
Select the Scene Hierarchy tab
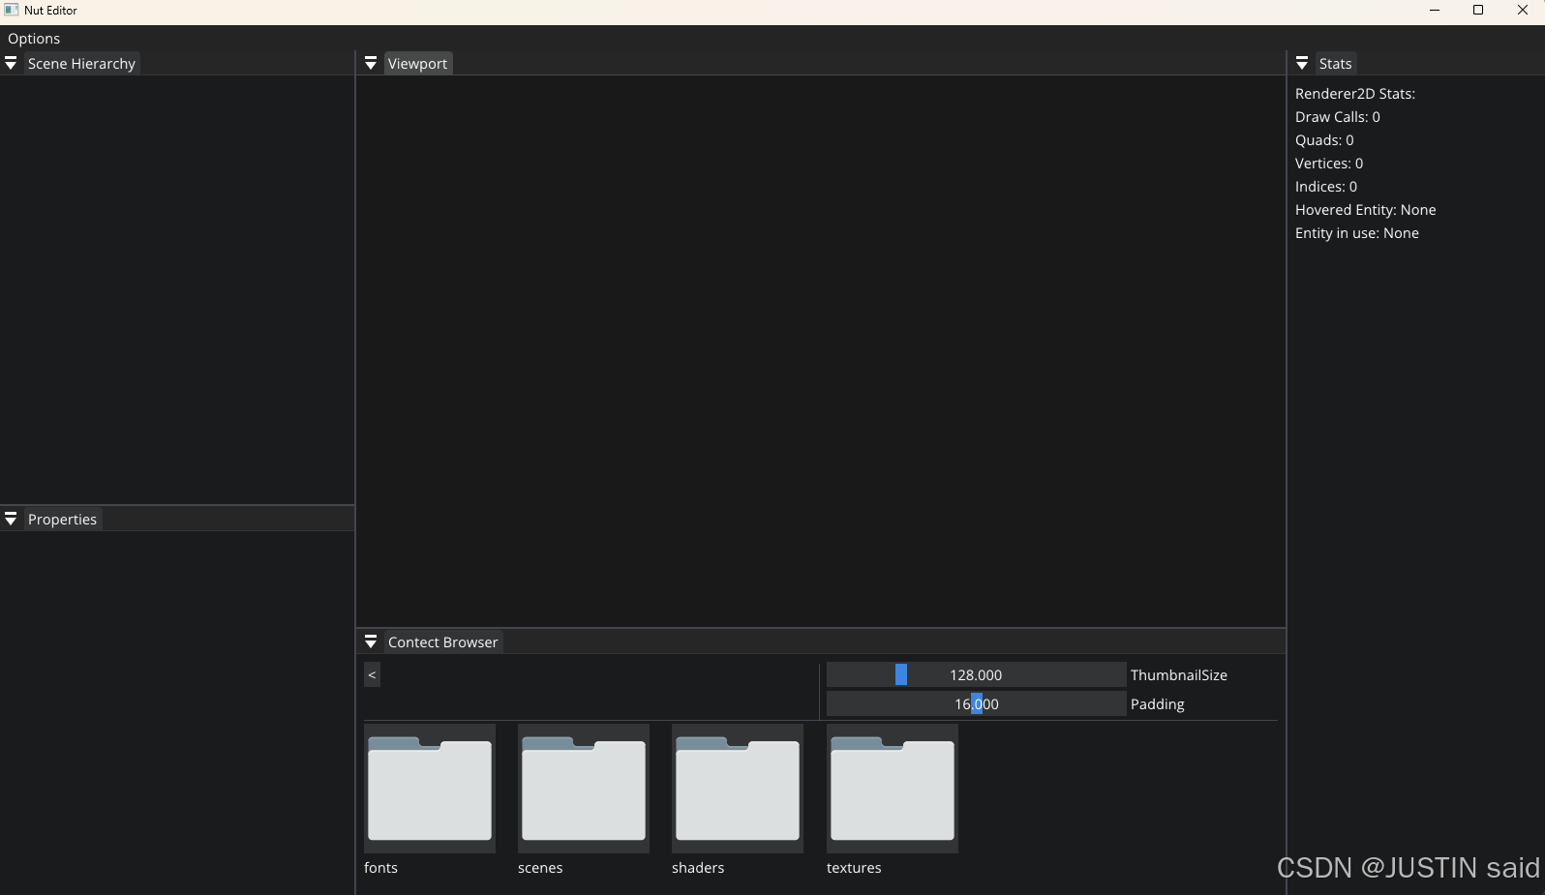click(x=81, y=64)
